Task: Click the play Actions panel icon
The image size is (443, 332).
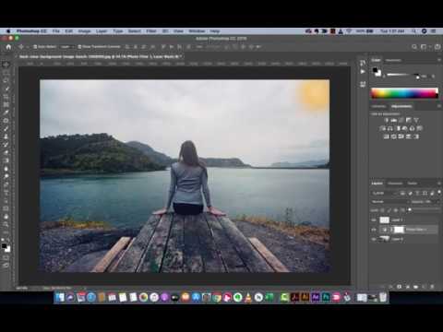Action: (x=363, y=72)
